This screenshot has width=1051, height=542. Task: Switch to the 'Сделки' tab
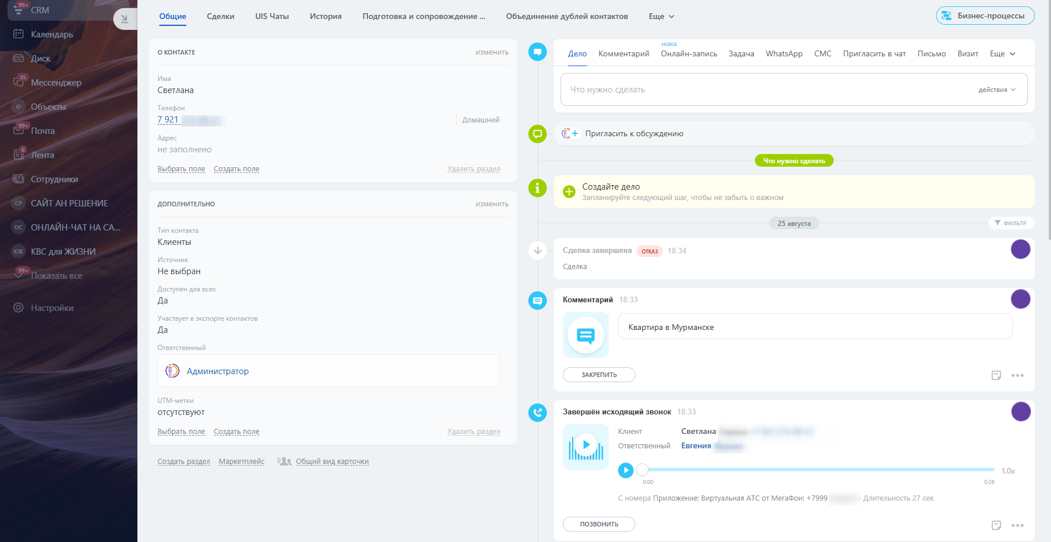(x=220, y=17)
